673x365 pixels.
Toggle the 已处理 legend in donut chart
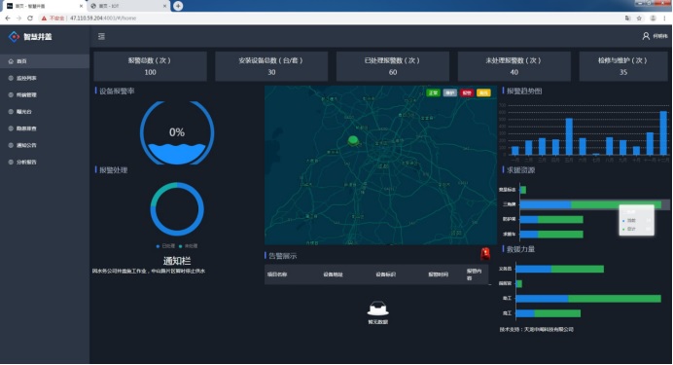(x=165, y=246)
